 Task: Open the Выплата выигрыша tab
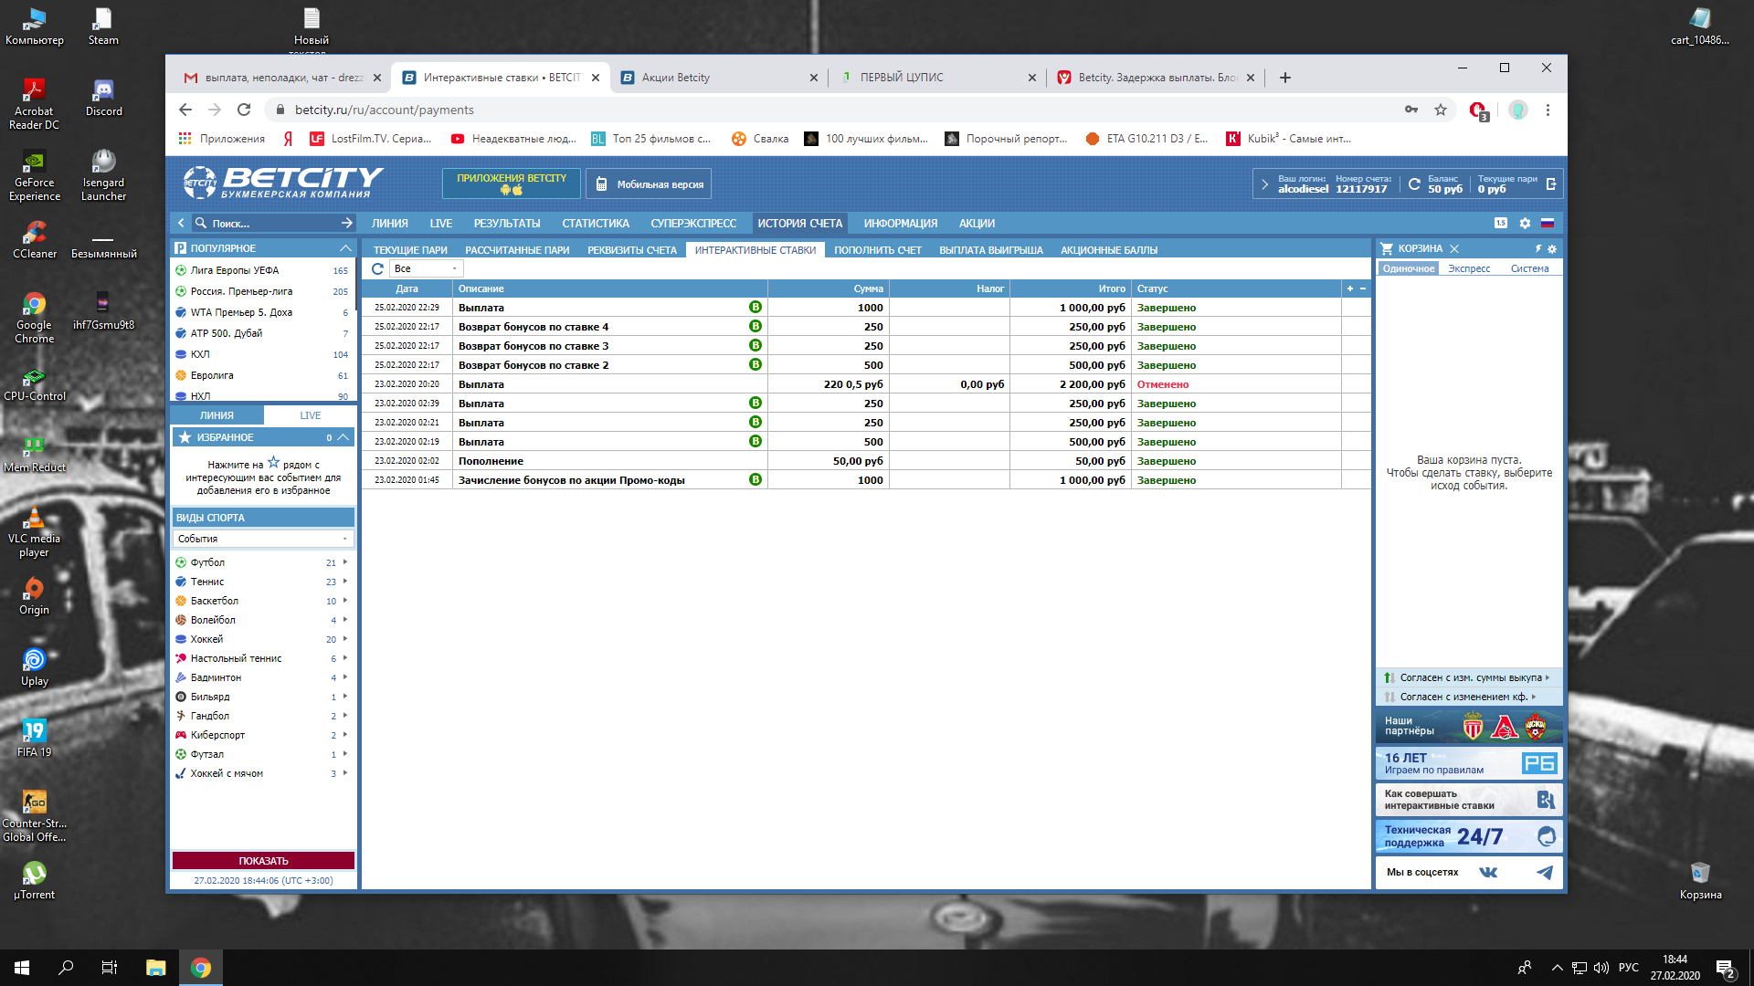tap(990, 250)
